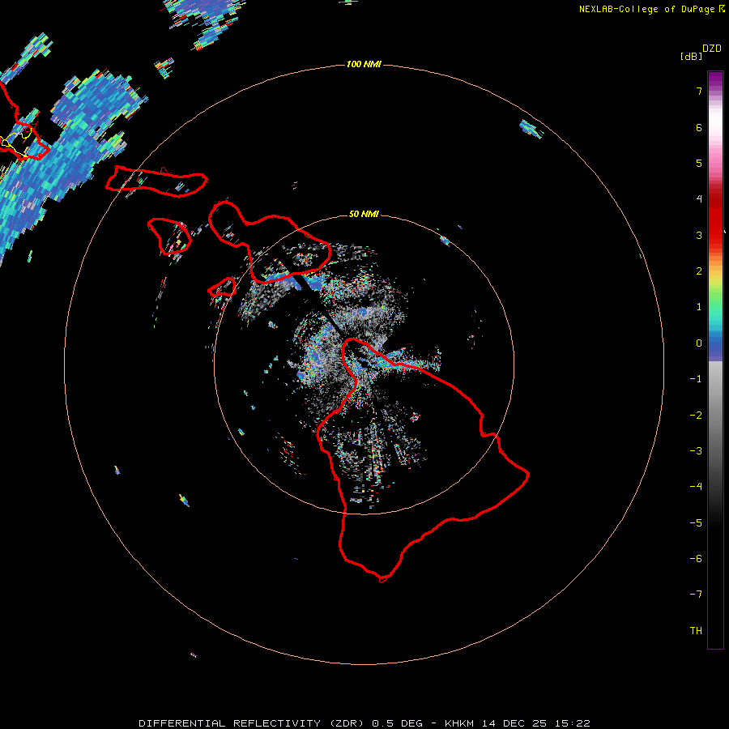Click the -3 value on the color scale
Viewport: 729px width, 729px height.
(696, 451)
